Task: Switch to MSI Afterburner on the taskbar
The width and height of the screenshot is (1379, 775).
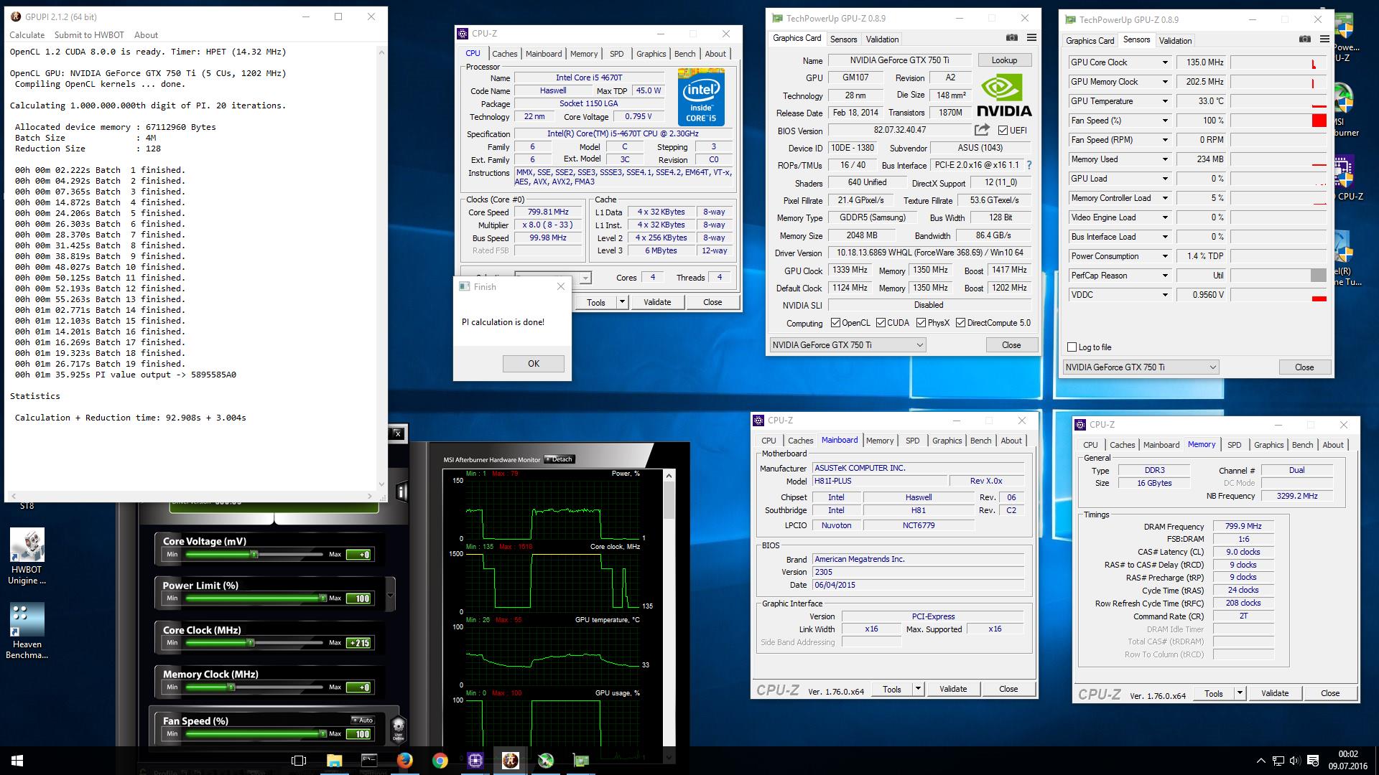Action: pyautogui.click(x=546, y=761)
